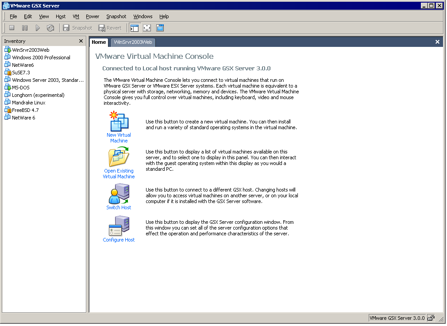Open the Snapshot menu
This screenshot has width=447, height=326.
tap(116, 16)
